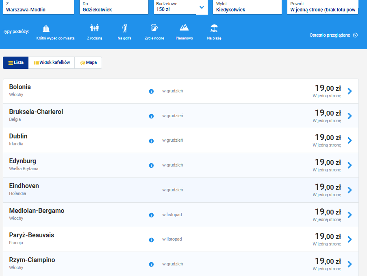Viewport: 367px width, 276px height.
Task: Open Bolonia flight via chevron arrow
Action: [x=350, y=91]
